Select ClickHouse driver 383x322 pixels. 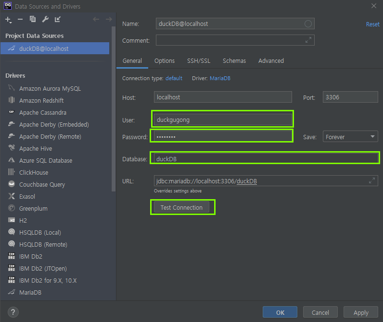55,172
